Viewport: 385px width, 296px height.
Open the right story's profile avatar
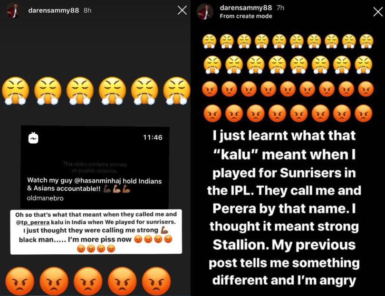point(205,11)
